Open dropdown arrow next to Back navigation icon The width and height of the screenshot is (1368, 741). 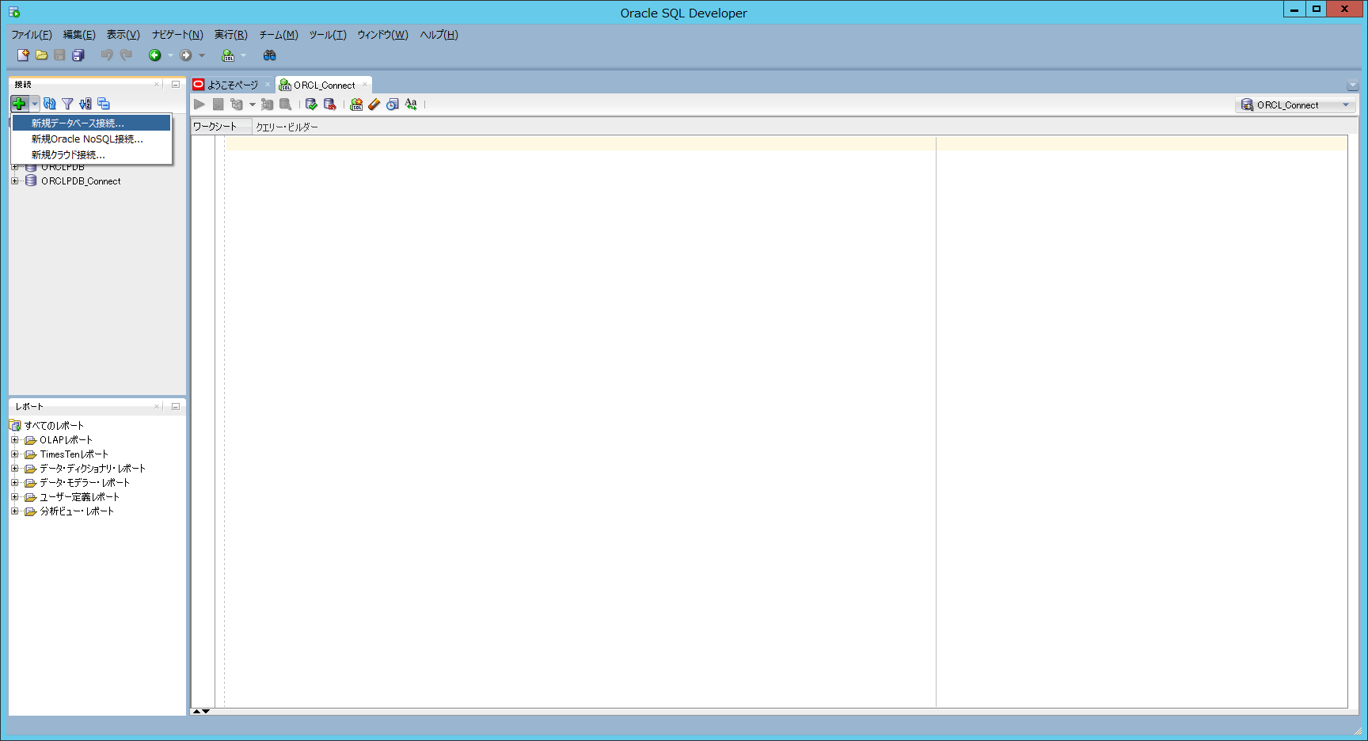click(170, 55)
